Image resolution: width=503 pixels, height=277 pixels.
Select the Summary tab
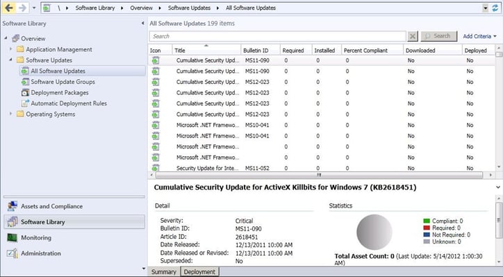point(164,271)
